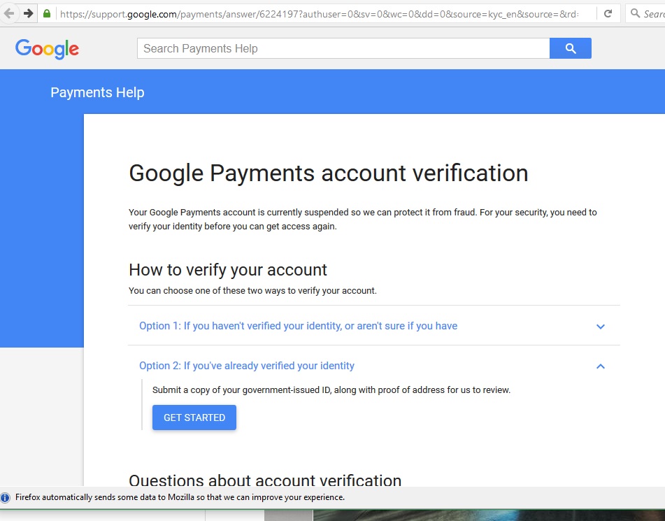This screenshot has width=665, height=521.
Task: Click the Firefox data notification message
Action: [180, 498]
